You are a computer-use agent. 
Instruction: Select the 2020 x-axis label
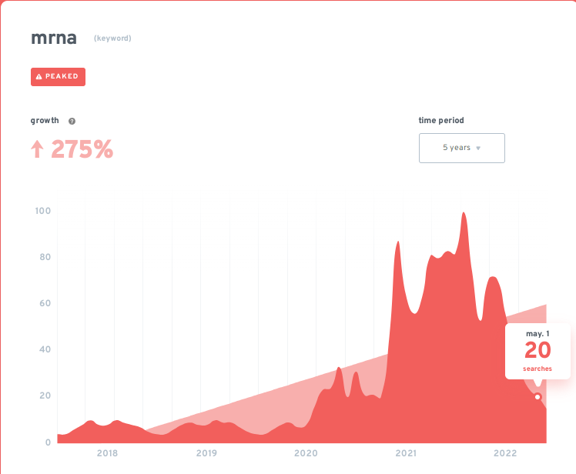[306, 454]
